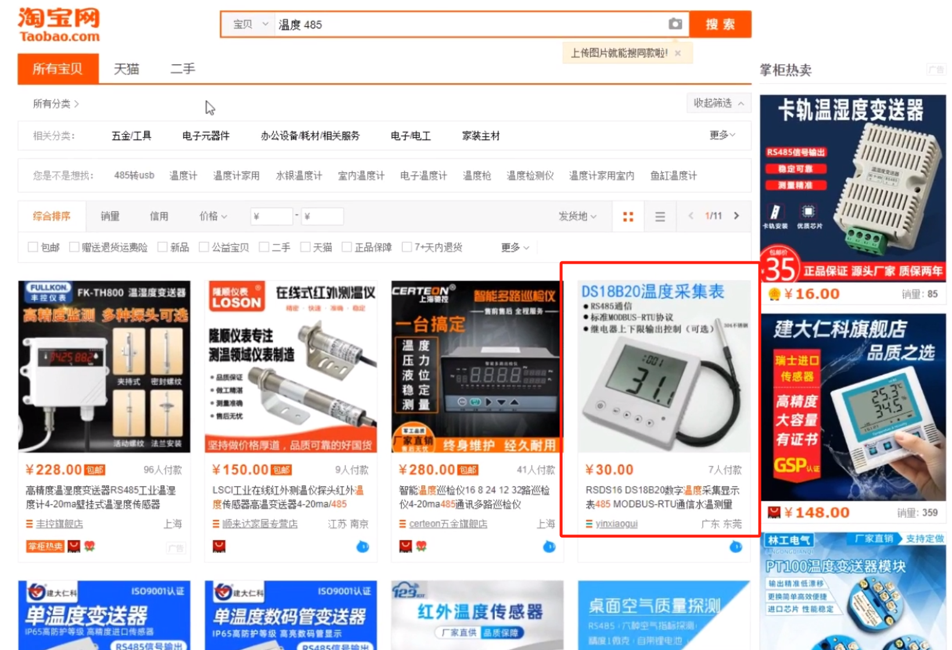Screen dimensions: 952x650
Task: Search suggestion 485转usb
Action: pos(134,175)
